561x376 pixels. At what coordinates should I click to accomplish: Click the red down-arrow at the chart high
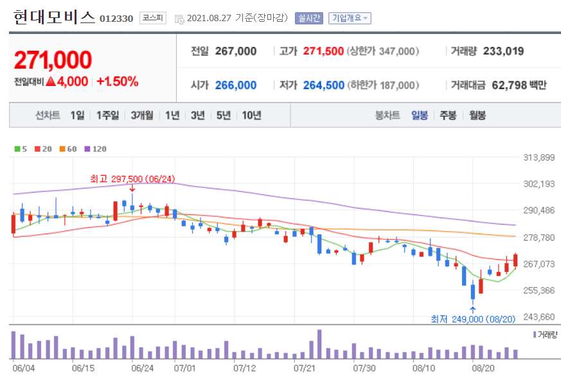tap(132, 188)
